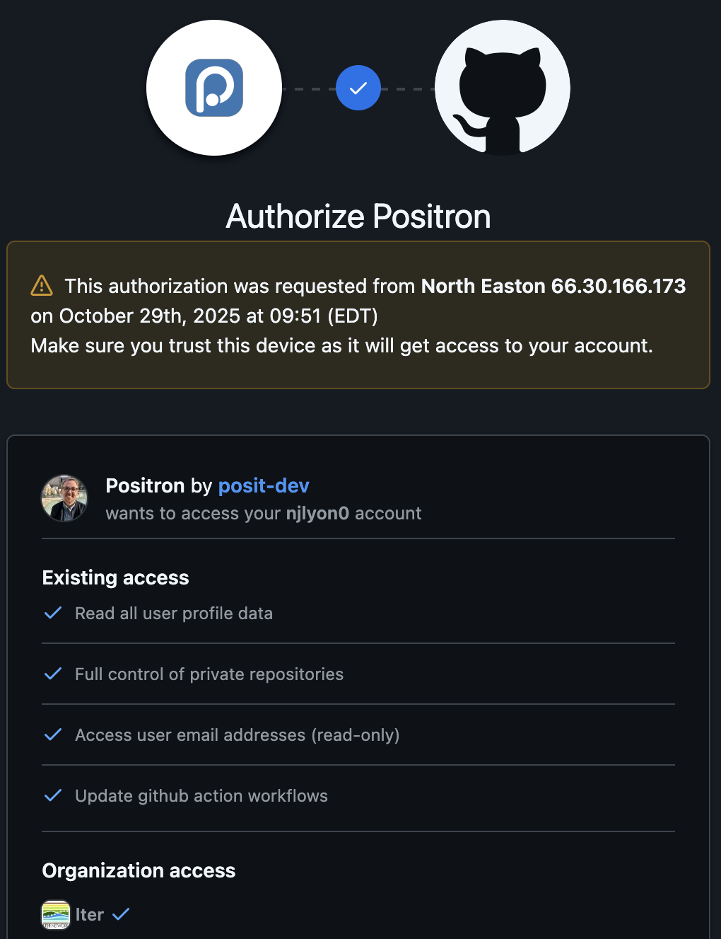Toggle the Read all user profile data permission

173,613
